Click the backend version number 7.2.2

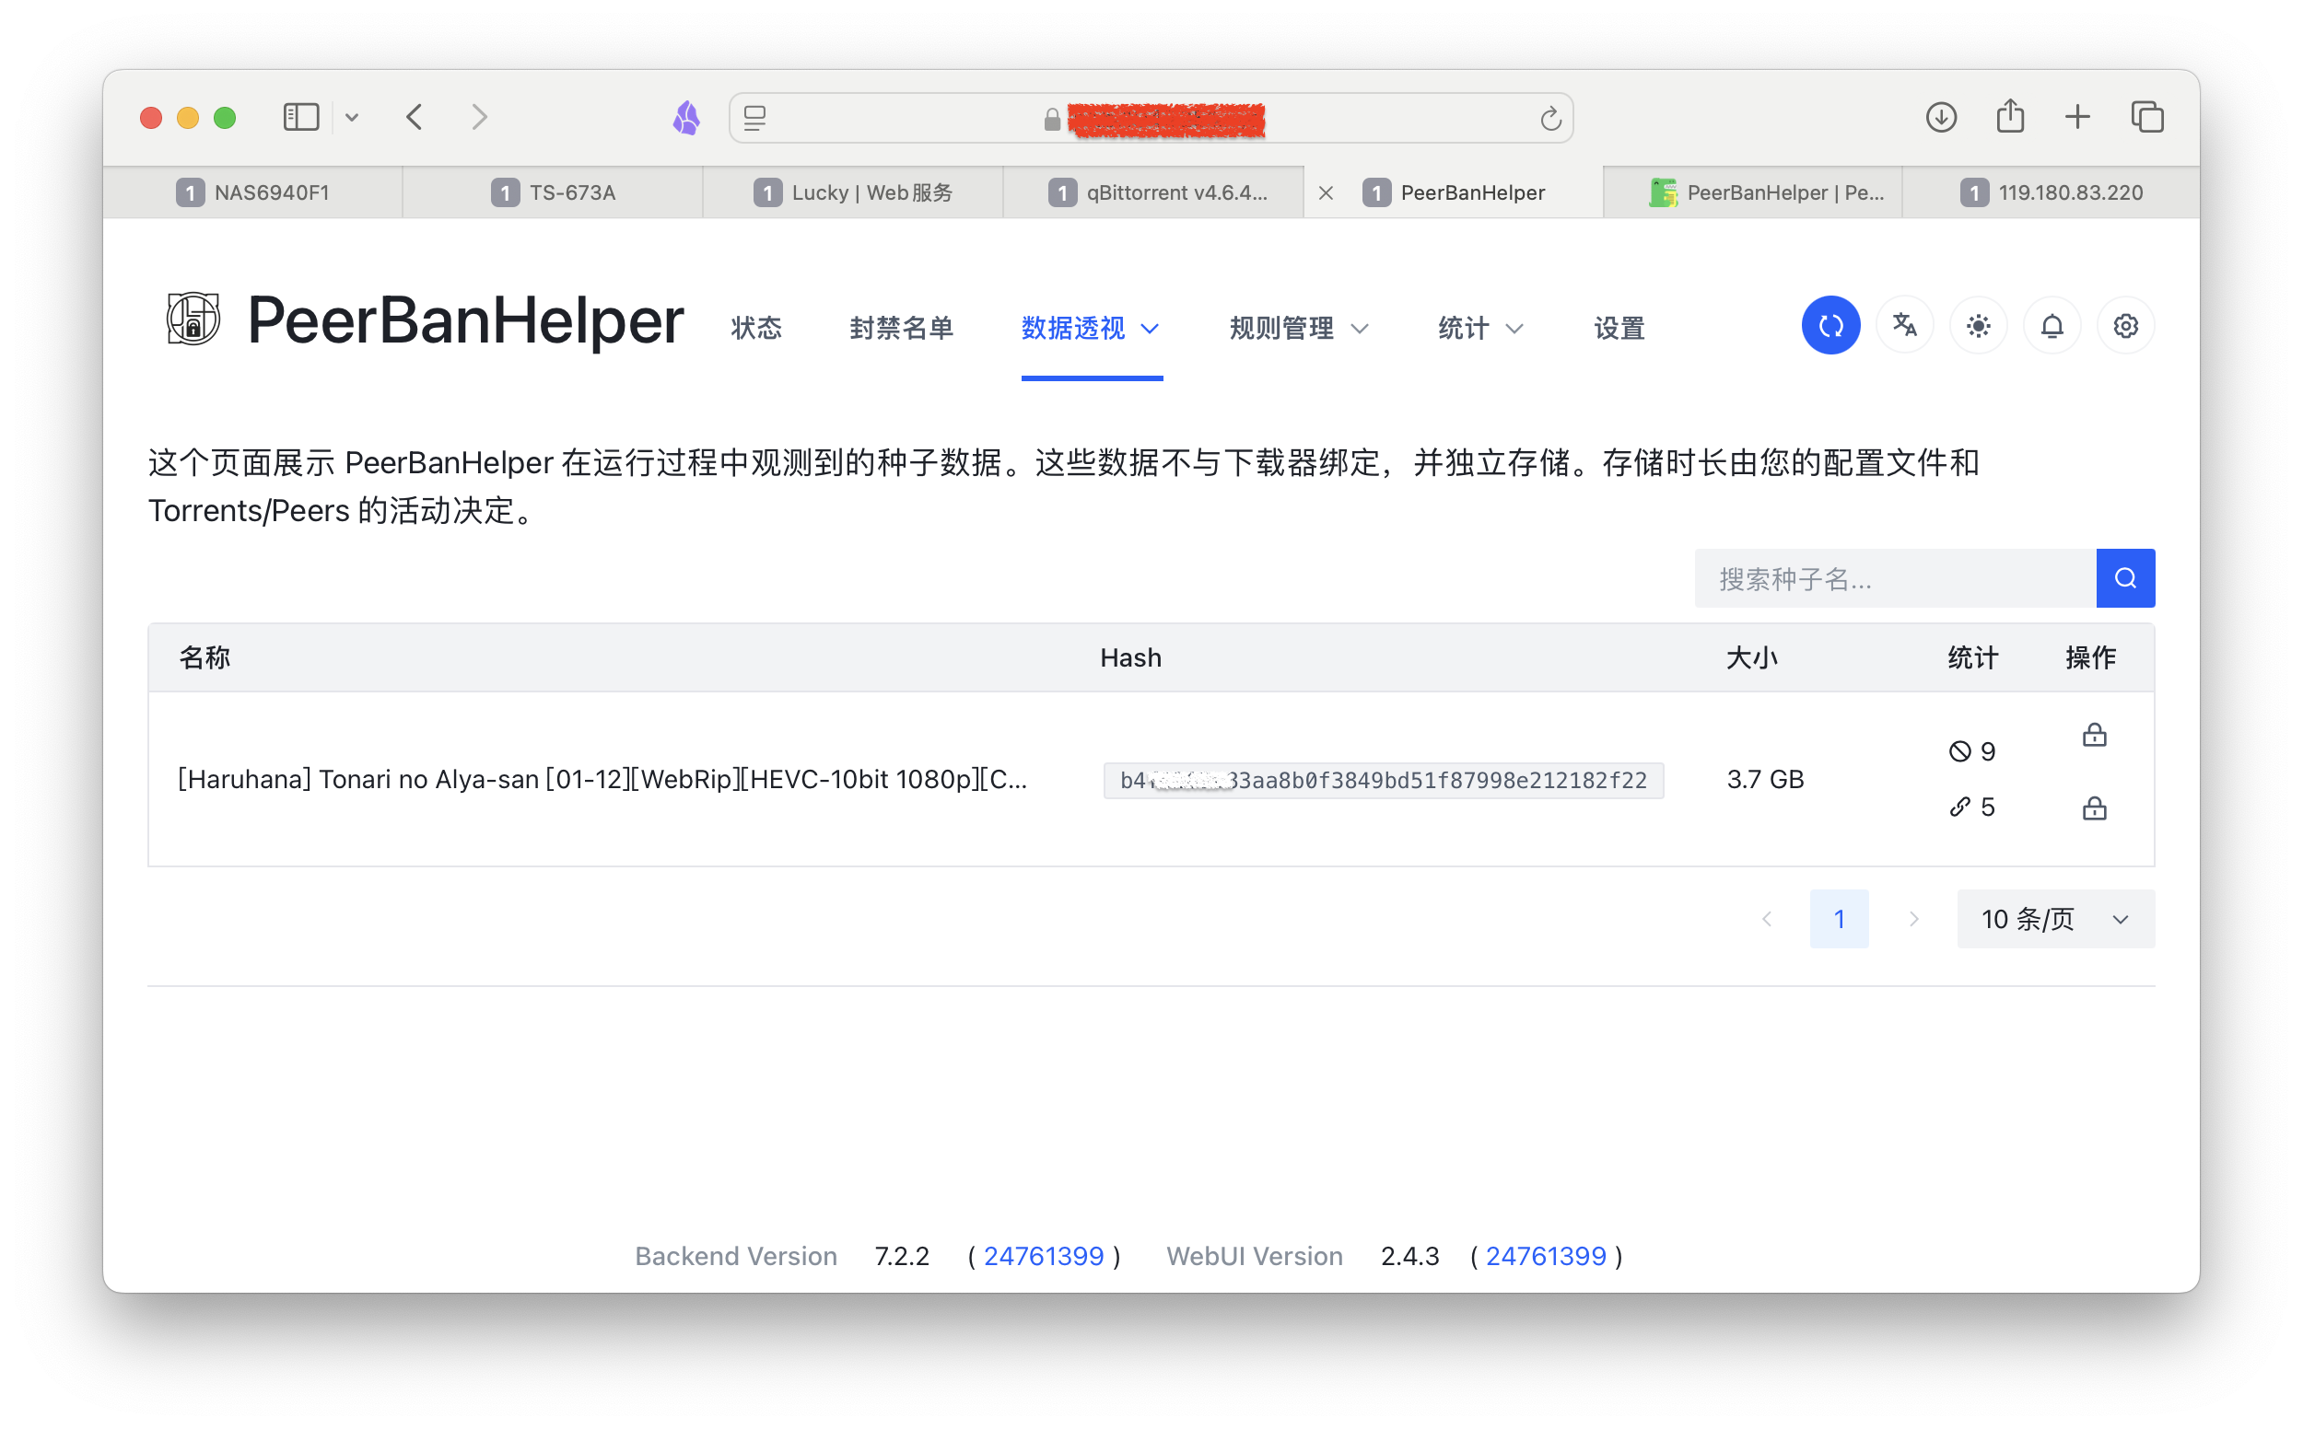coord(902,1256)
